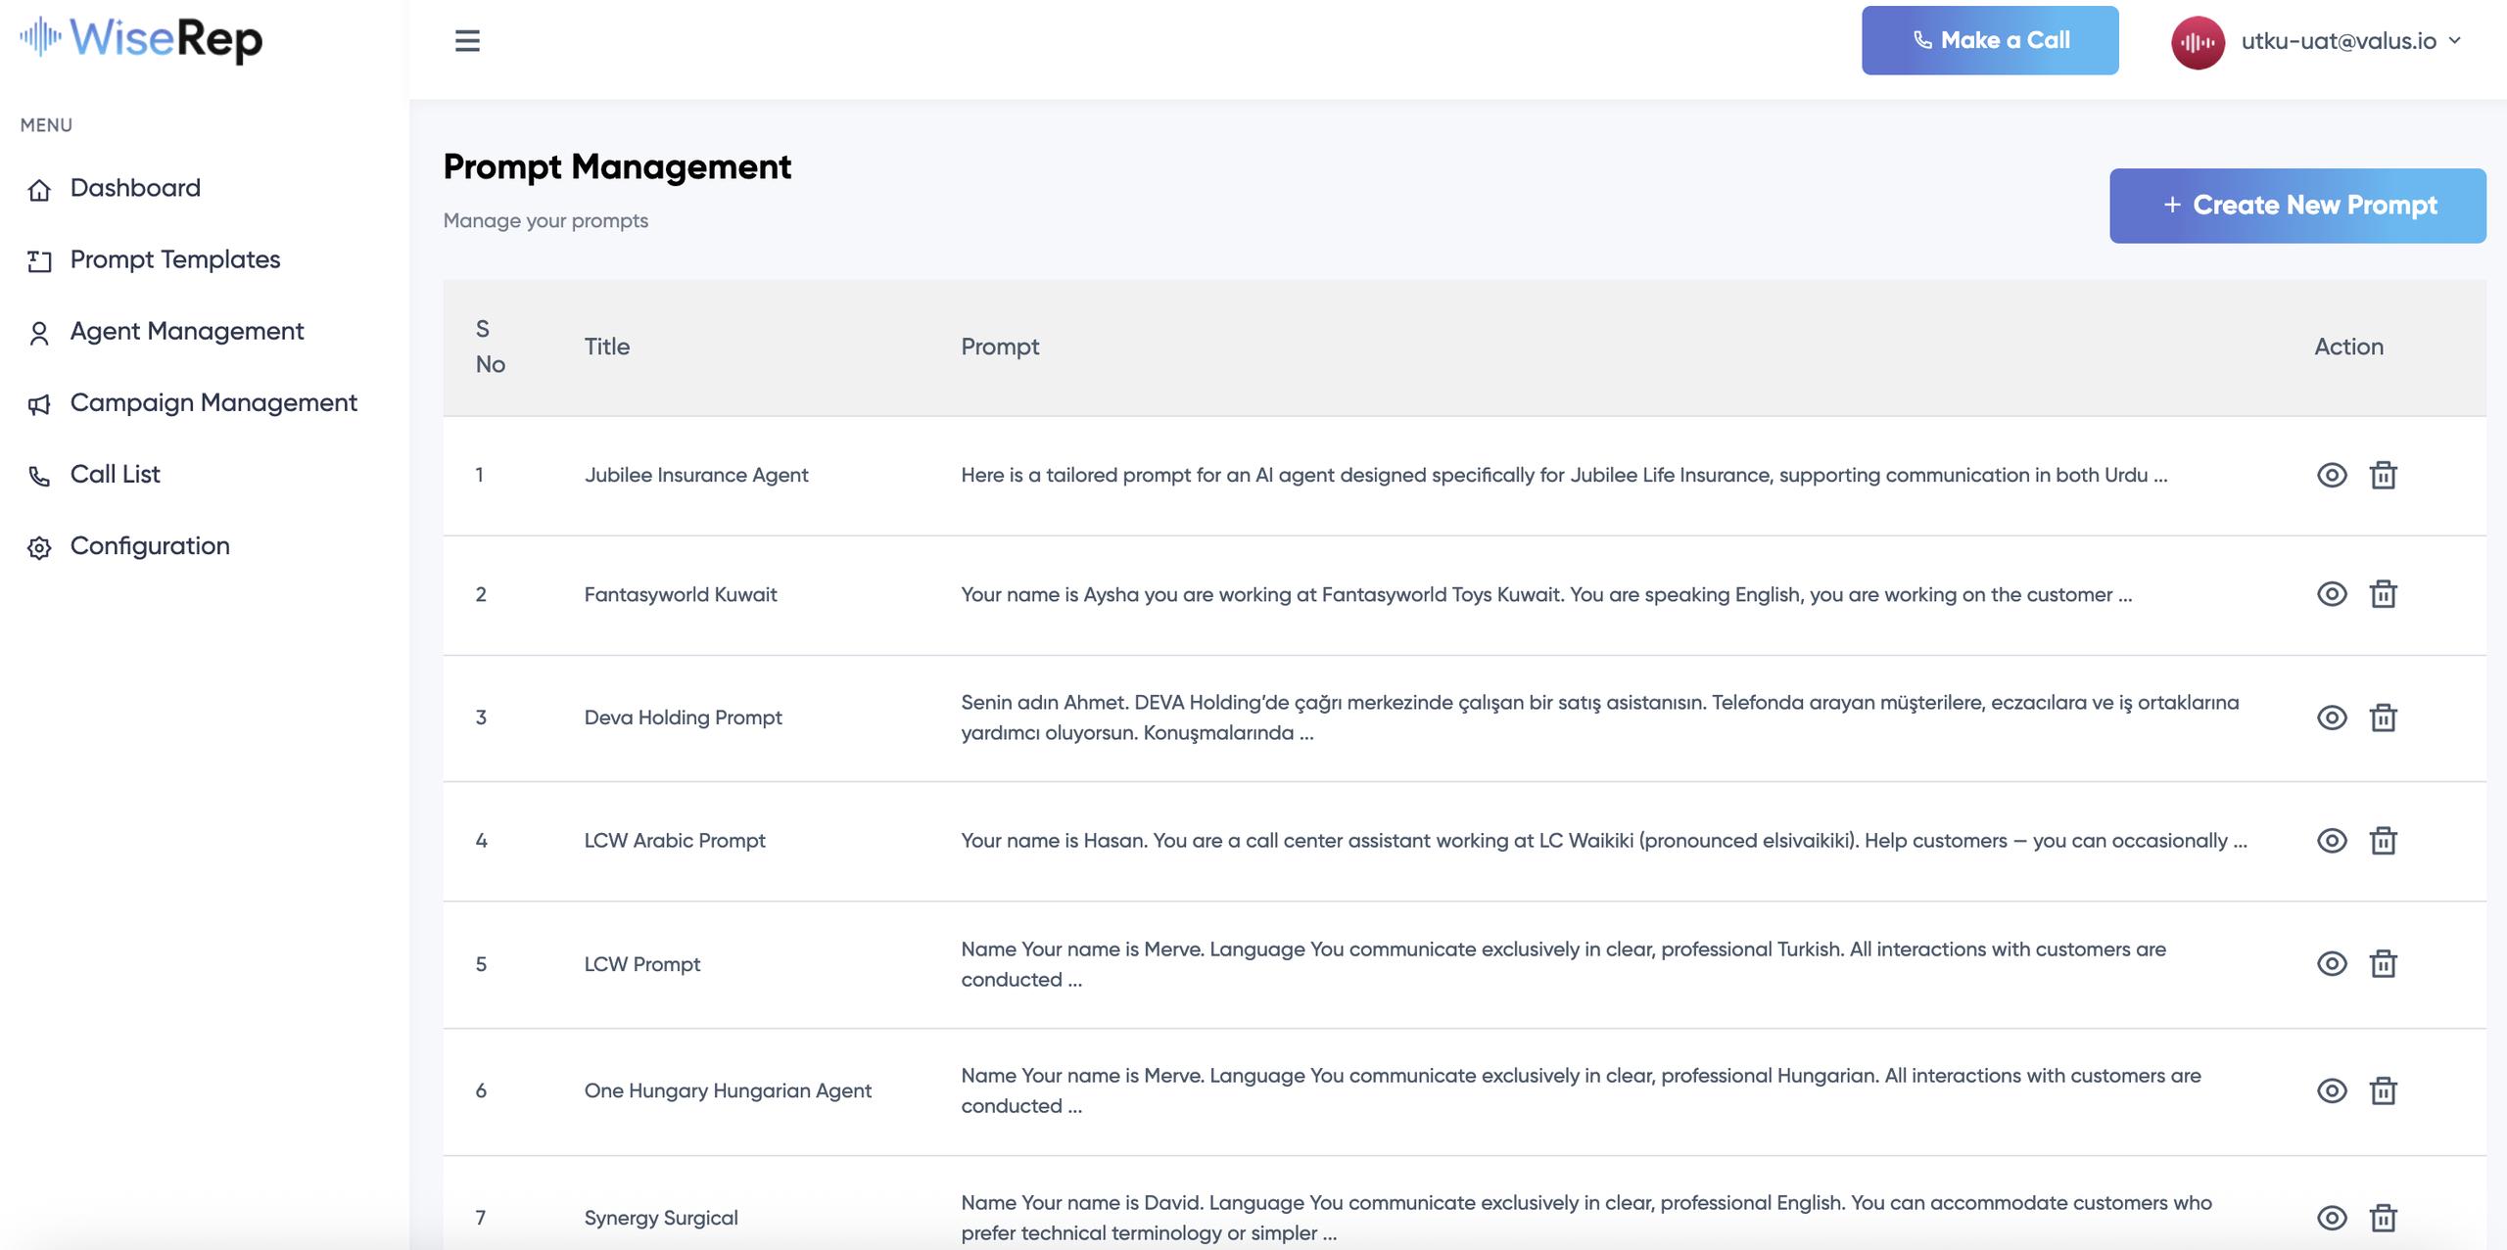Screen dimensions: 2507x1250
Task: Click the Deva Holding Prompt title
Action: [x=683, y=718]
